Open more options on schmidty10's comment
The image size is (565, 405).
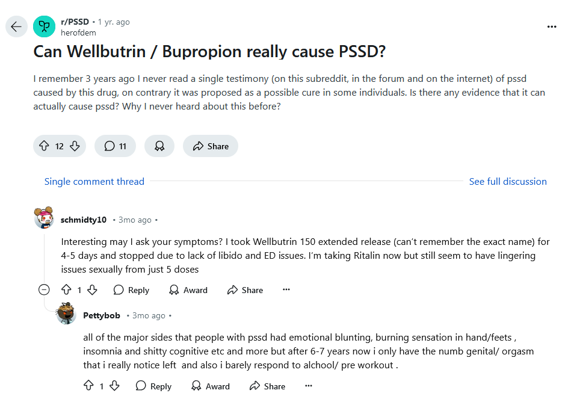(x=286, y=289)
